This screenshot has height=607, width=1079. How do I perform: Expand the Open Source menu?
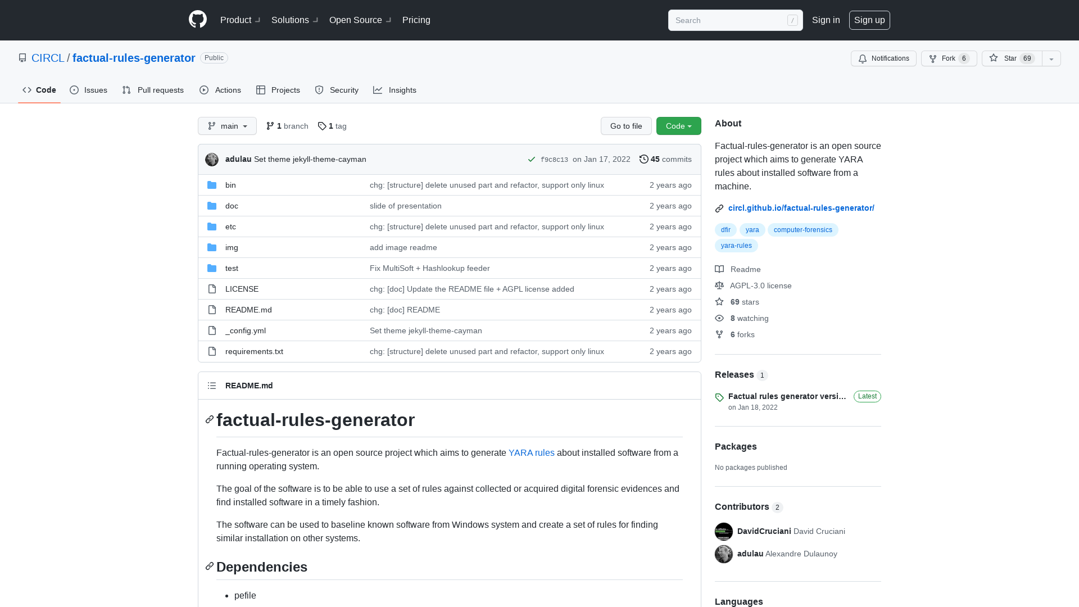tap(360, 20)
